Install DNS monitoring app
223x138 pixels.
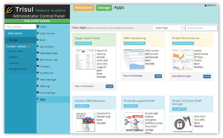[158, 76]
